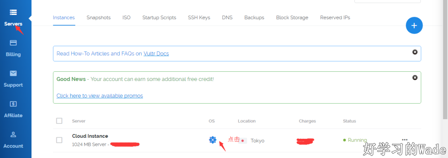The height and width of the screenshot is (158, 448).
Task: Click the blue plus deploy server button
Action: (414, 25)
